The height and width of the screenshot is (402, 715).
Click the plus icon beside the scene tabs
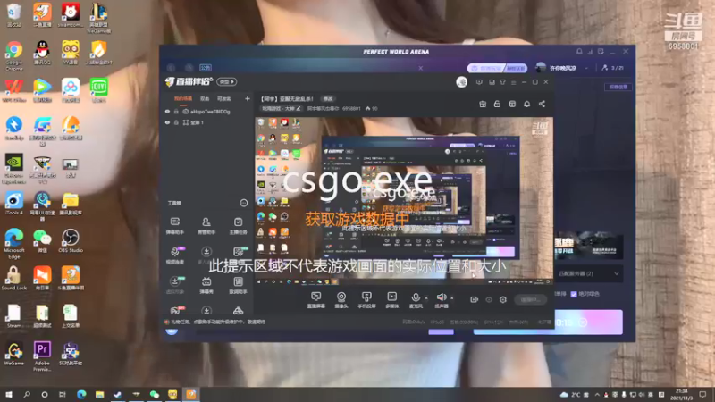click(248, 98)
